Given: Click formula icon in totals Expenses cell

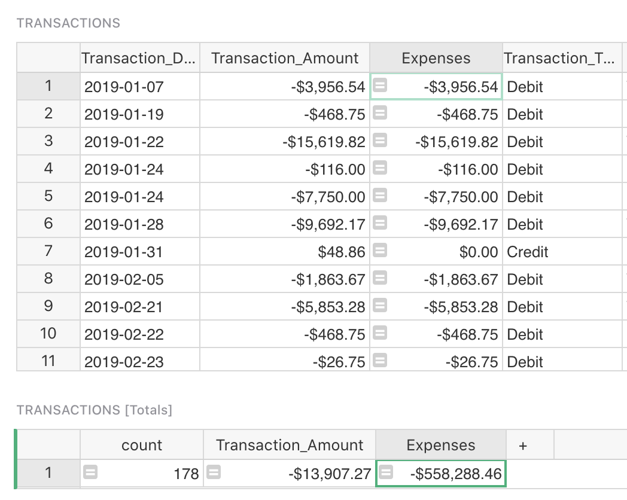Looking at the screenshot, I should click(x=386, y=473).
